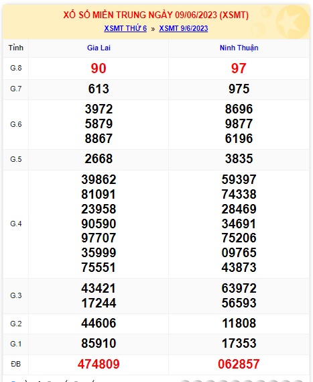Click the Tỉnh column header

[x=16, y=48]
